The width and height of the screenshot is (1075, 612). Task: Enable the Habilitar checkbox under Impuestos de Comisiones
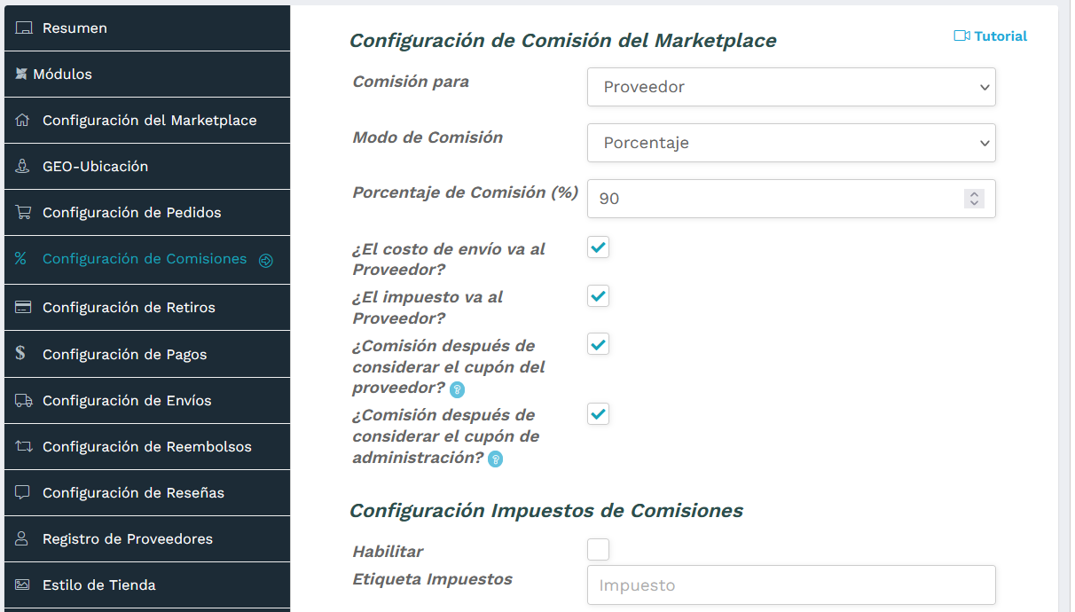click(x=598, y=549)
